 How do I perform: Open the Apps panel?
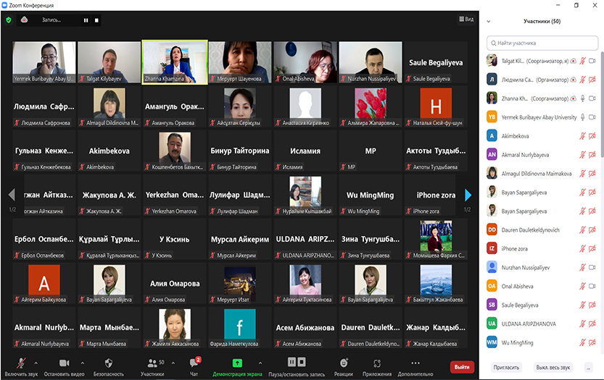click(x=377, y=363)
